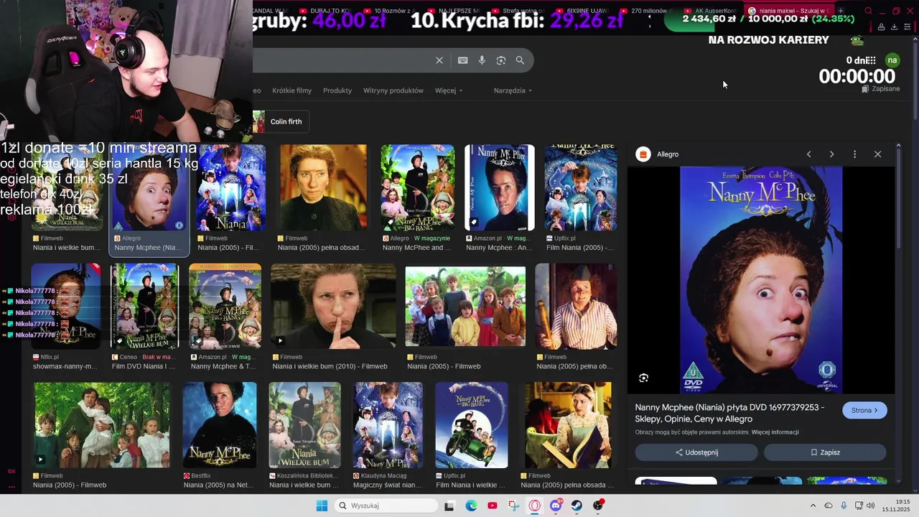
Task: Open the browser profile icon in the toolbar
Action: 881,27
